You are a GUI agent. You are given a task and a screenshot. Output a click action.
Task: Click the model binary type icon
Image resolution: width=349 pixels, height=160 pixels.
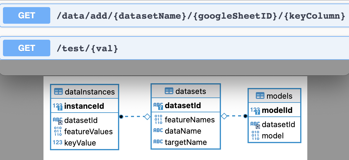[255, 135]
